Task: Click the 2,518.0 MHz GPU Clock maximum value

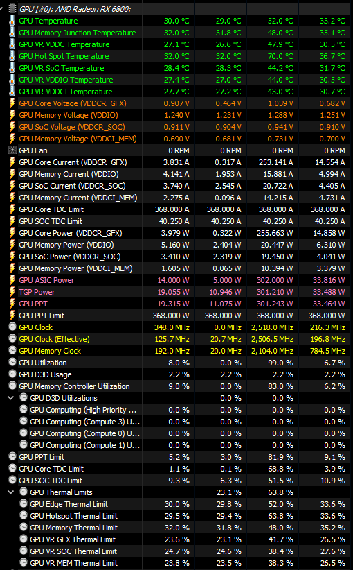Action: (272, 327)
